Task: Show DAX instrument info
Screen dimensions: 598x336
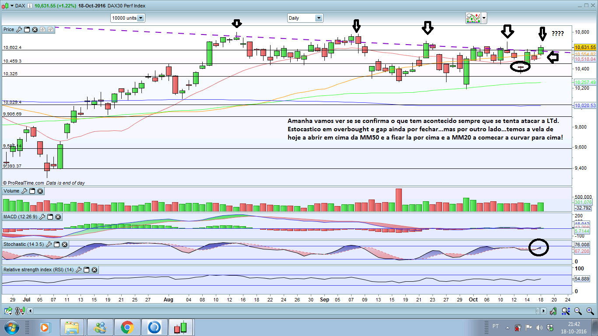Action: click(29, 6)
